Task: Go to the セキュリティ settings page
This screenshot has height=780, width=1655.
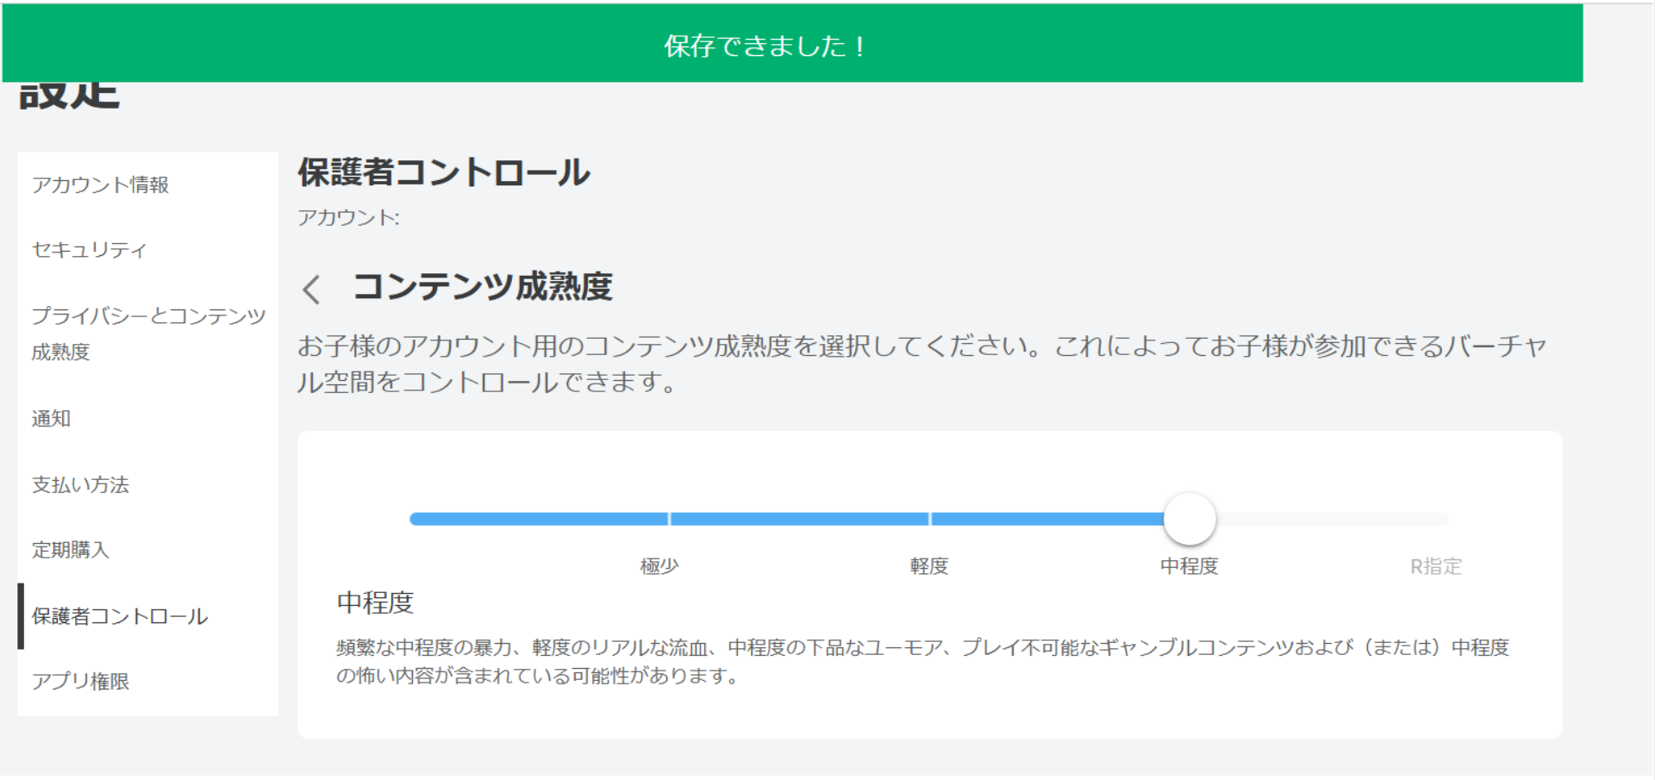Action: click(89, 250)
